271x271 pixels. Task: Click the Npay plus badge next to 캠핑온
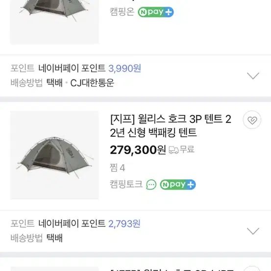click(x=156, y=12)
